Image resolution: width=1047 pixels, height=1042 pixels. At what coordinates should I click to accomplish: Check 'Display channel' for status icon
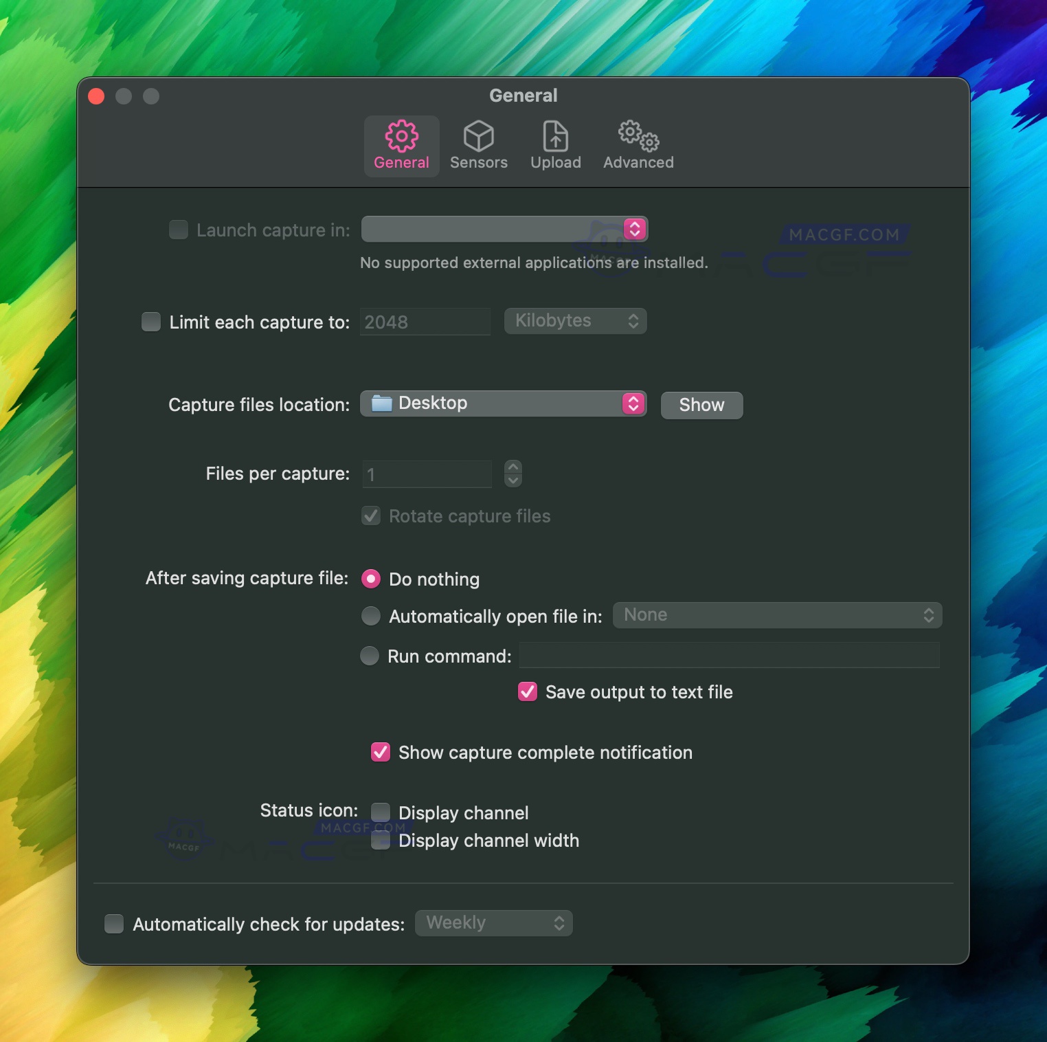[379, 812]
